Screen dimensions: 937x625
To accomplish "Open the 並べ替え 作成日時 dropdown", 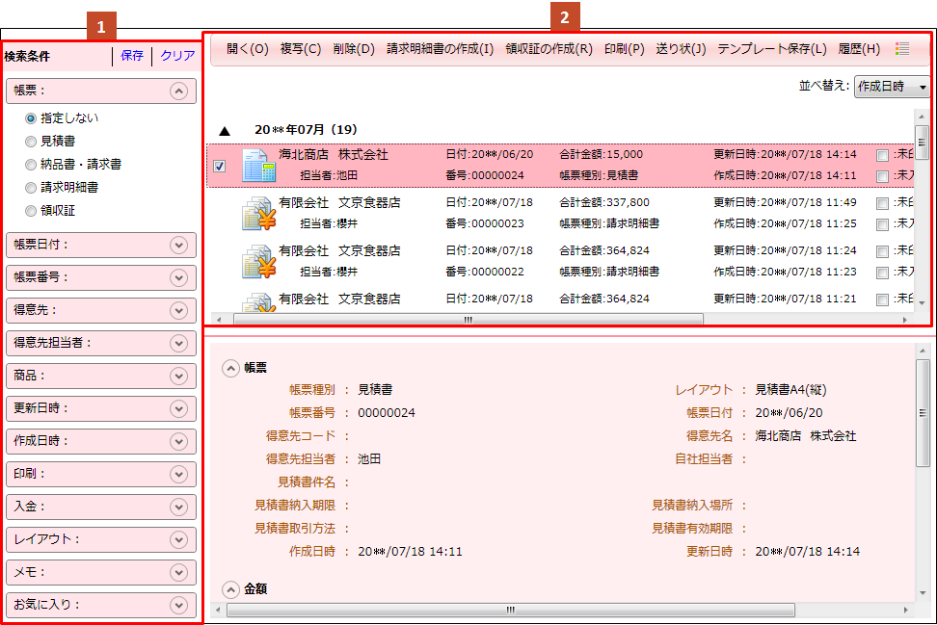I will tap(892, 87).
